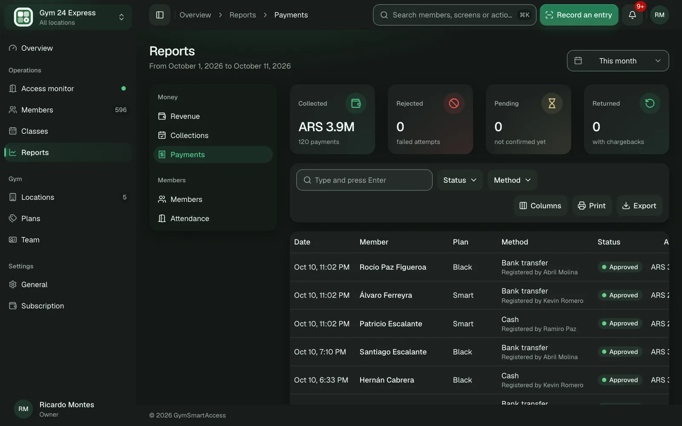Open Locations in the sidebar
The image size is (682, 426).
tap(68, 197)
